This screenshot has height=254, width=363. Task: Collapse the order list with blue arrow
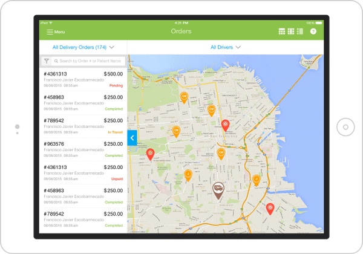132,138
